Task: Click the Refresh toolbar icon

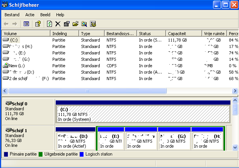Action: click(49, 24)
